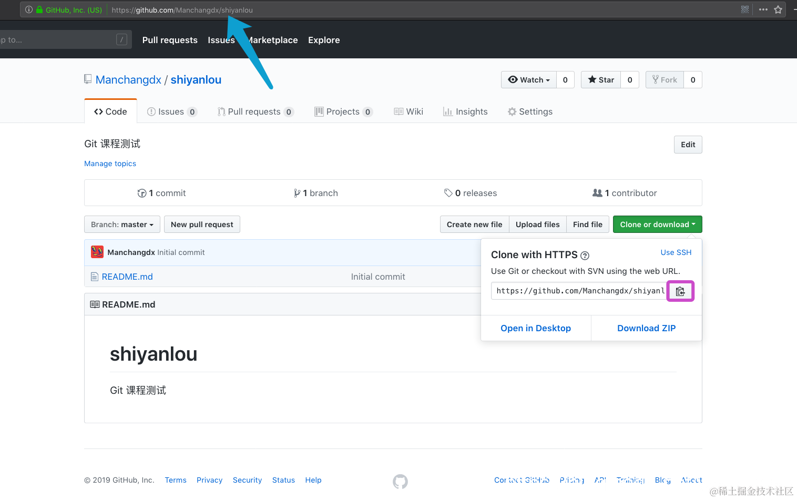The height and width of the screenshot is (500, 797).
Task: Click site info icon in address bar
Action: pyautogui.click(x=29, y=9)
